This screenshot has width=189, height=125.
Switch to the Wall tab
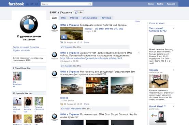click(x=54, y=18)
